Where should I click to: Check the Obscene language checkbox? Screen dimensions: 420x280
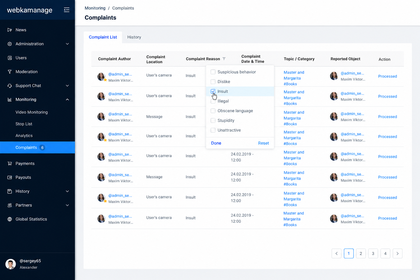click(x=213, y=111)
